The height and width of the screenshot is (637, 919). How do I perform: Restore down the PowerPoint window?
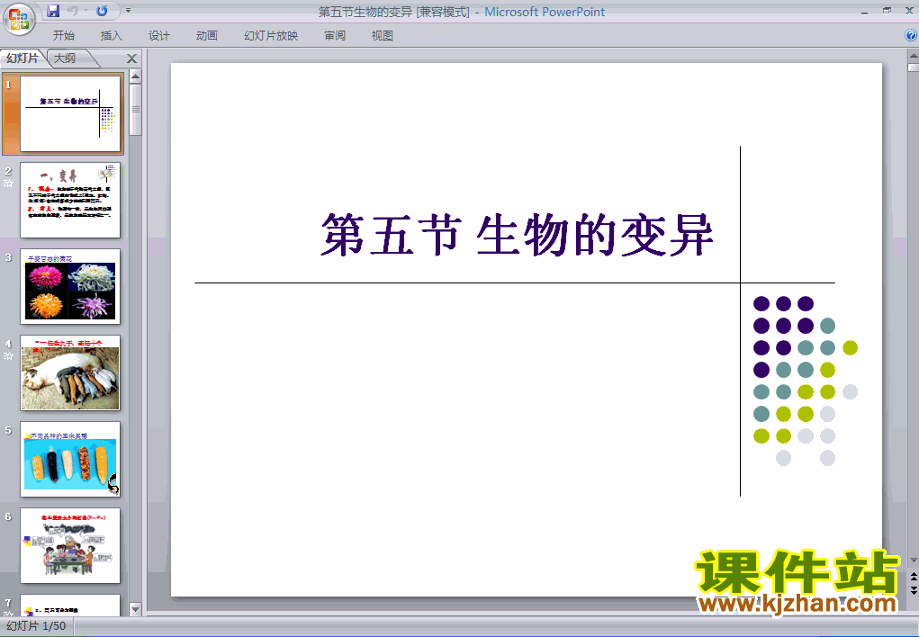[887, 11]
